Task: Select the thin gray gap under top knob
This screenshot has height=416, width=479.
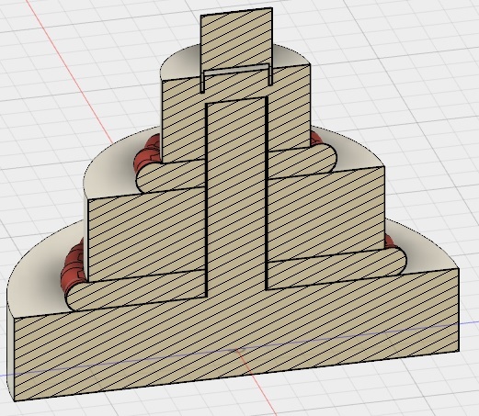Action: 236,69
